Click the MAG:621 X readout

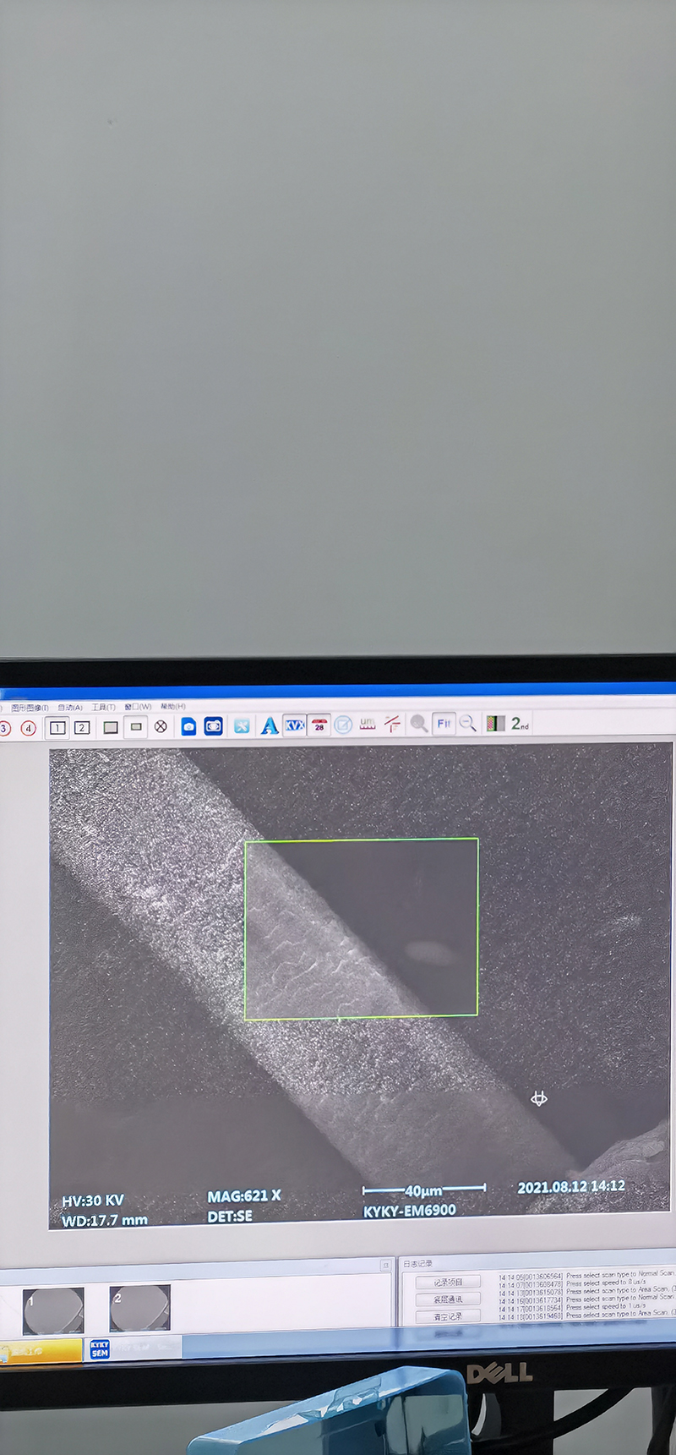244,1196
